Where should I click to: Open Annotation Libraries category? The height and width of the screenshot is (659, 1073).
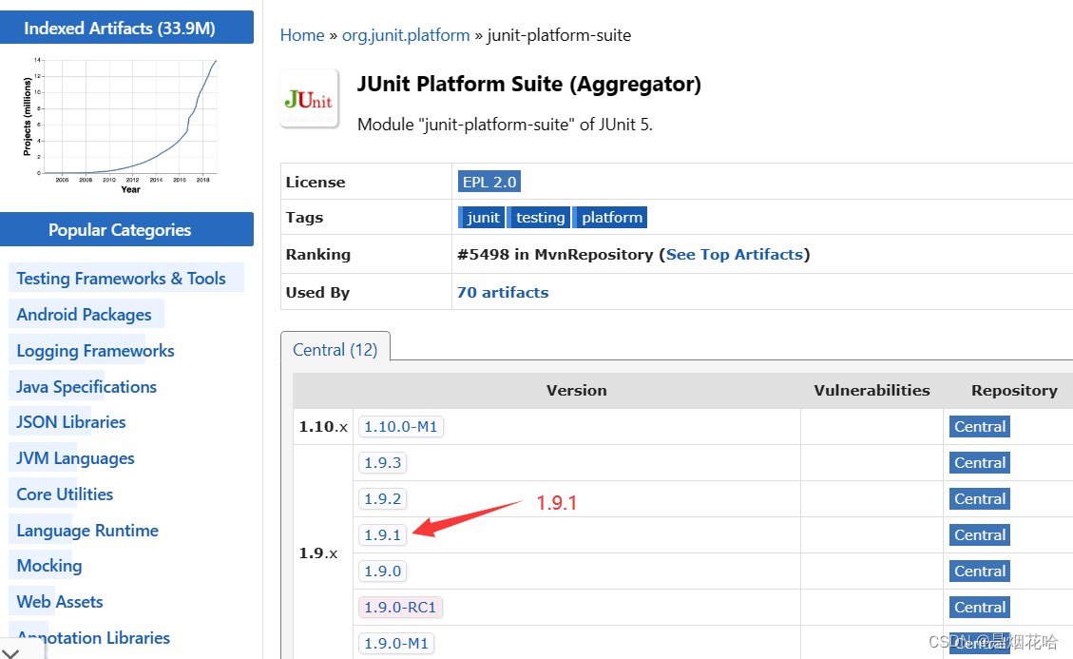(93, 638)
